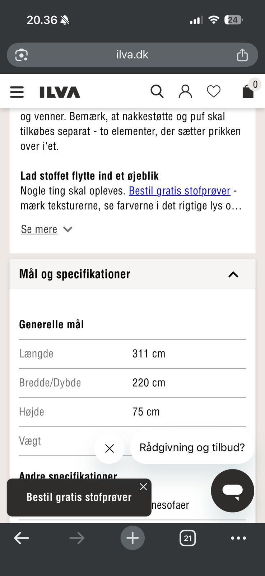Image resolution: width=265 pixels, height=576 pixels.
Task: Open the favorites heart icon
Action: [214, 91]
